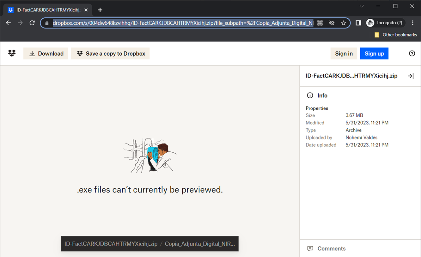
Task: Click the Download button
Action: tap(46, 54)
